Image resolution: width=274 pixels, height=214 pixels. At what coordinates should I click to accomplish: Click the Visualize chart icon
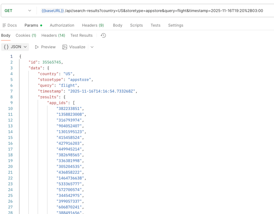[x=65, y=47]
